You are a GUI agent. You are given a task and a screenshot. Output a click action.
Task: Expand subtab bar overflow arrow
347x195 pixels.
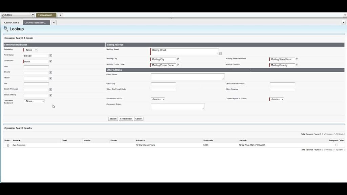[x=344, y=22]
